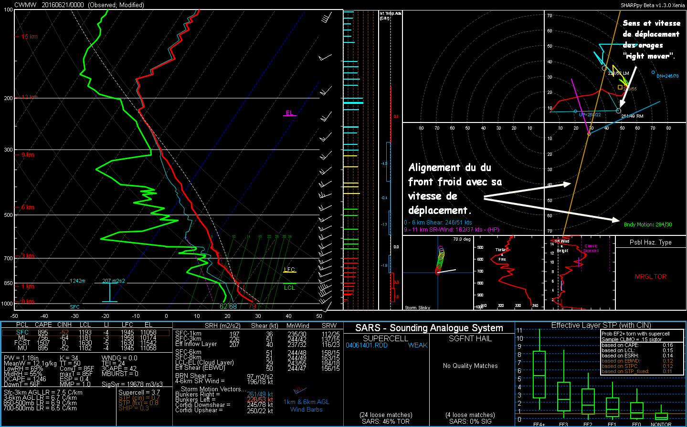Click the magenta EL marker on the Skew-T
The width and height of the screenshot is (687, 427).
tap(289, 113)
